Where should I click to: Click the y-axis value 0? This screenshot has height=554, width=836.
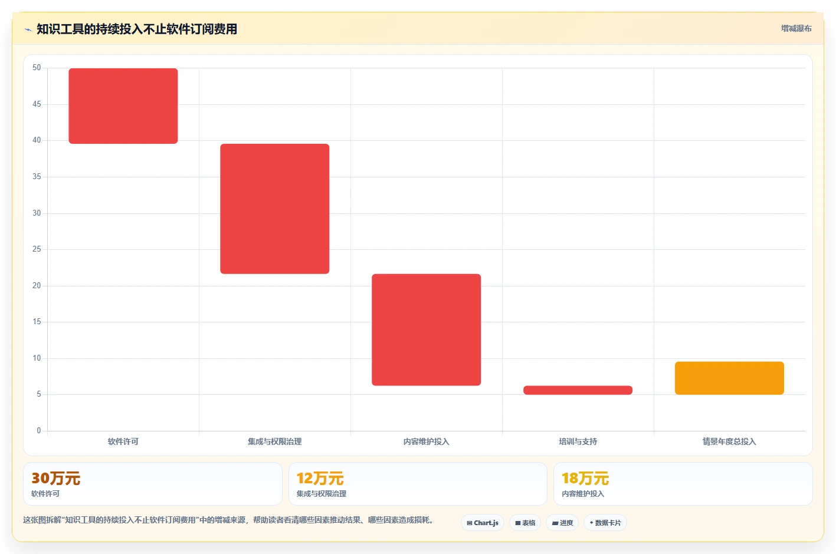click(x=39, y=431)
